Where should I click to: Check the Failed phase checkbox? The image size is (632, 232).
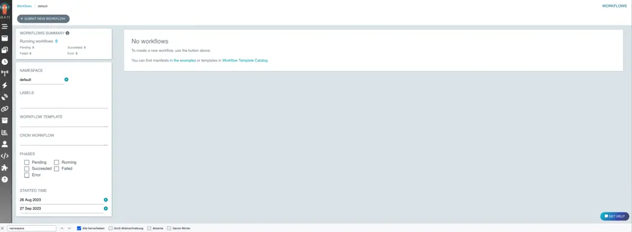coord(56,168)
